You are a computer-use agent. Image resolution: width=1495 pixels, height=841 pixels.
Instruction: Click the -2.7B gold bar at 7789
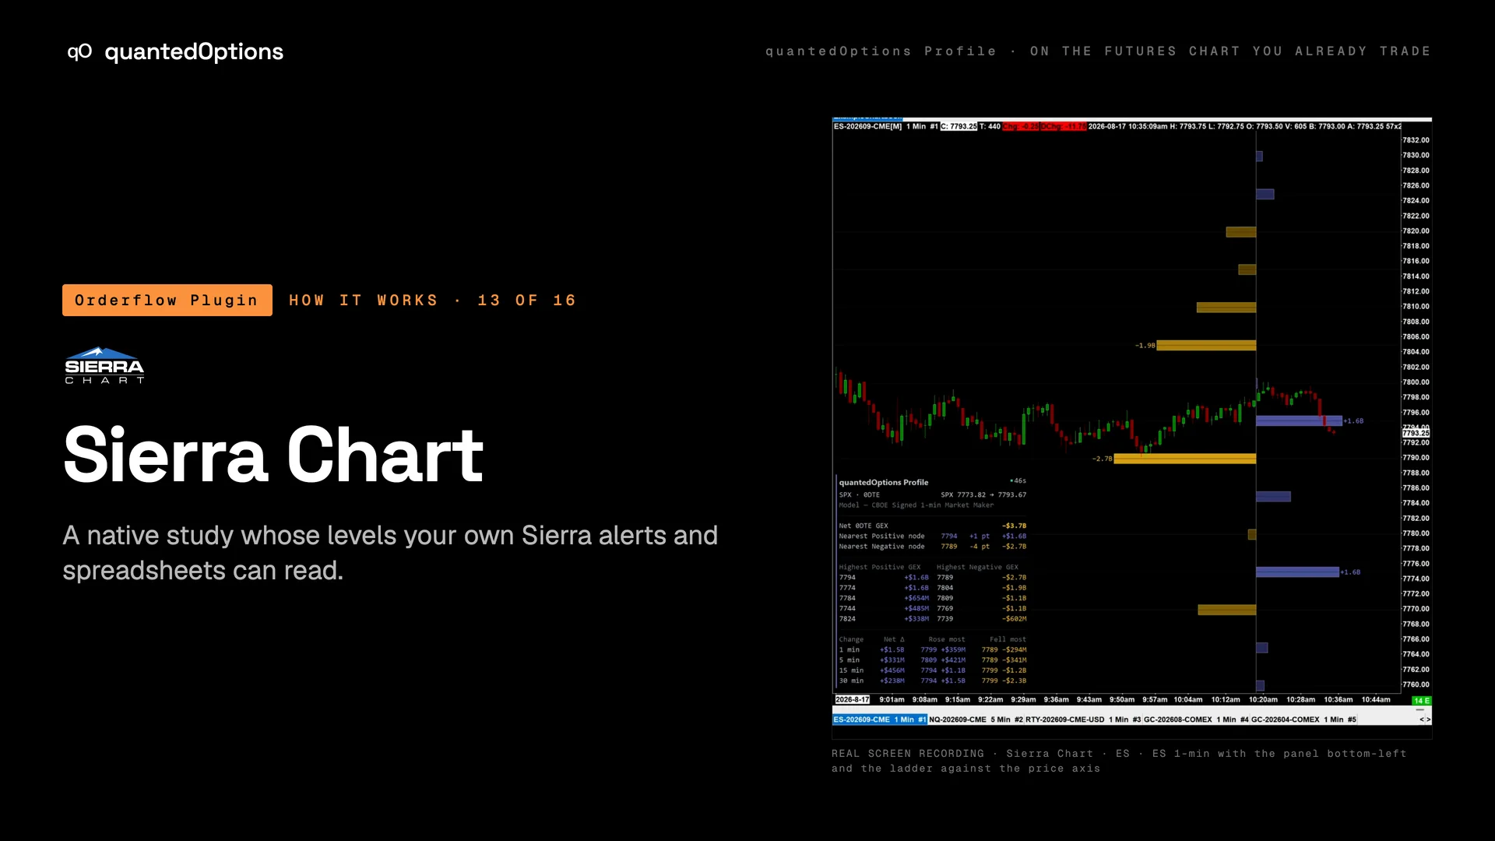1184,459
